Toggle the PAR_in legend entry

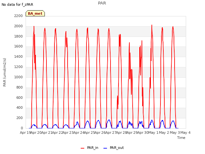pyautogui.click(x=89, y=148)
